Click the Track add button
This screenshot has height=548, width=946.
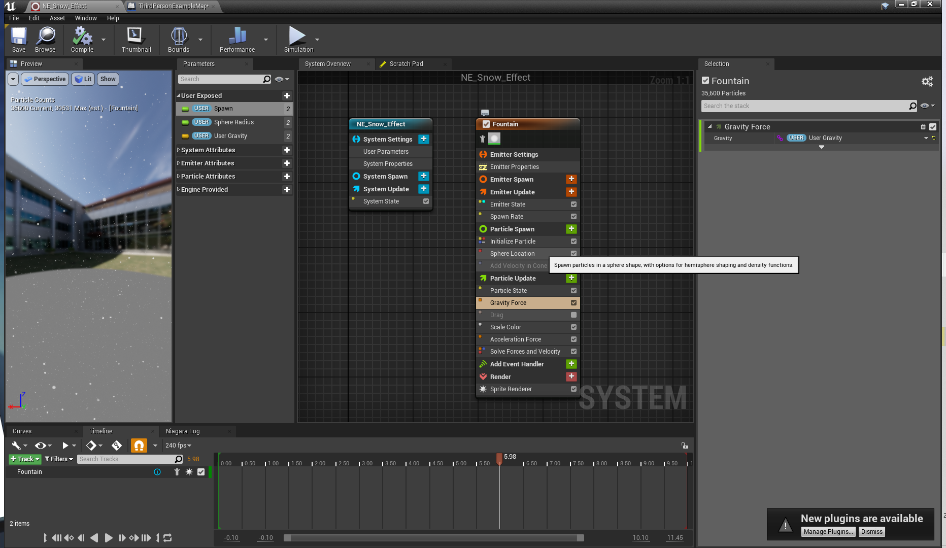click(x=25, y=459)
